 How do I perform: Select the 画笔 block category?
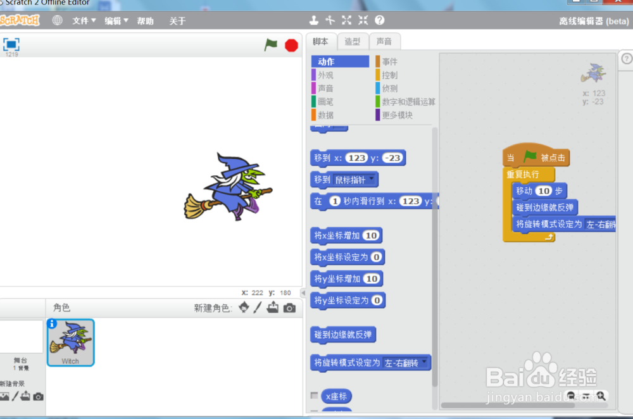click(x=340, y=102)
